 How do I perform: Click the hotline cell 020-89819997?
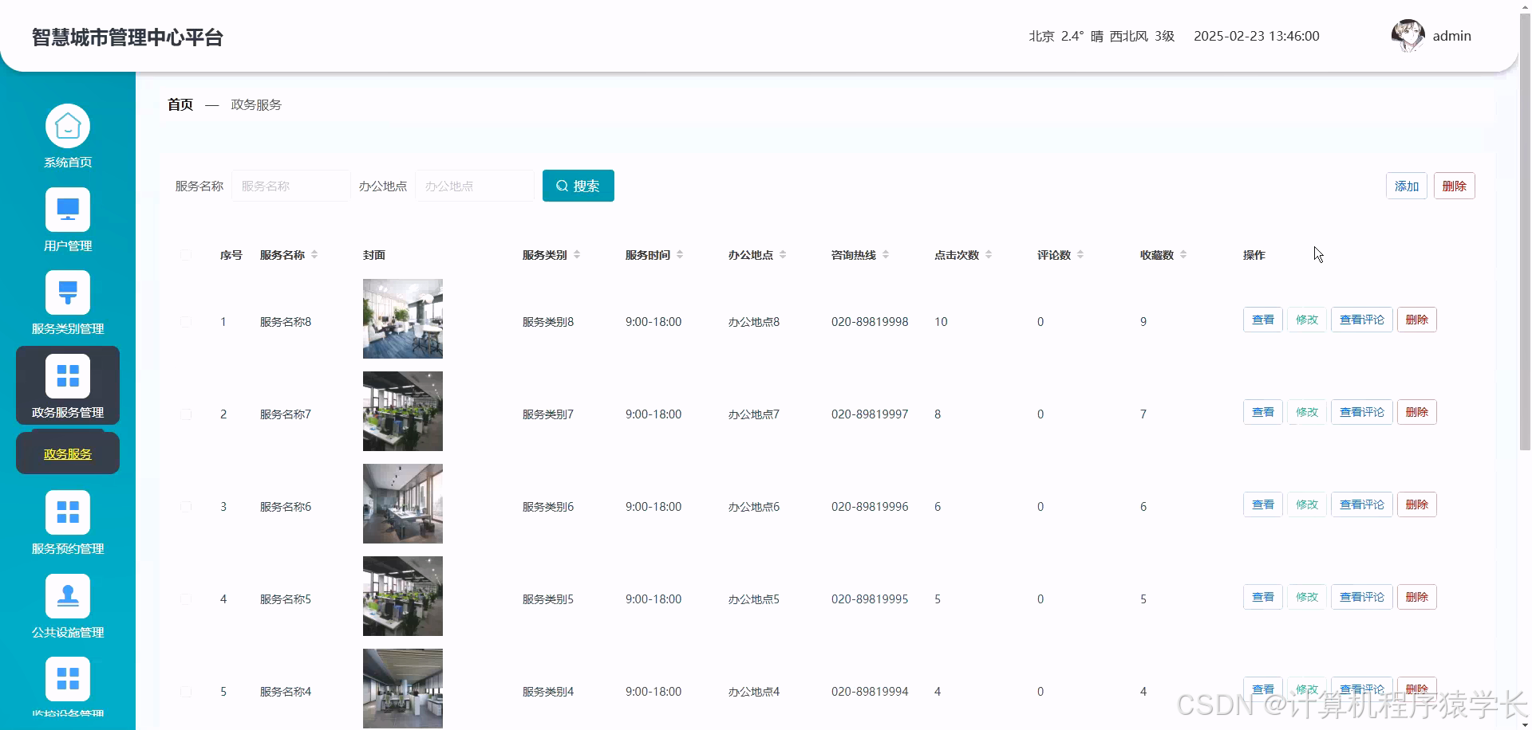pos(870,414)
